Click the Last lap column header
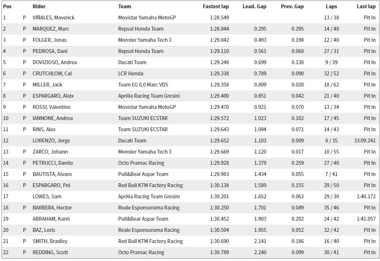 point(366,6)
